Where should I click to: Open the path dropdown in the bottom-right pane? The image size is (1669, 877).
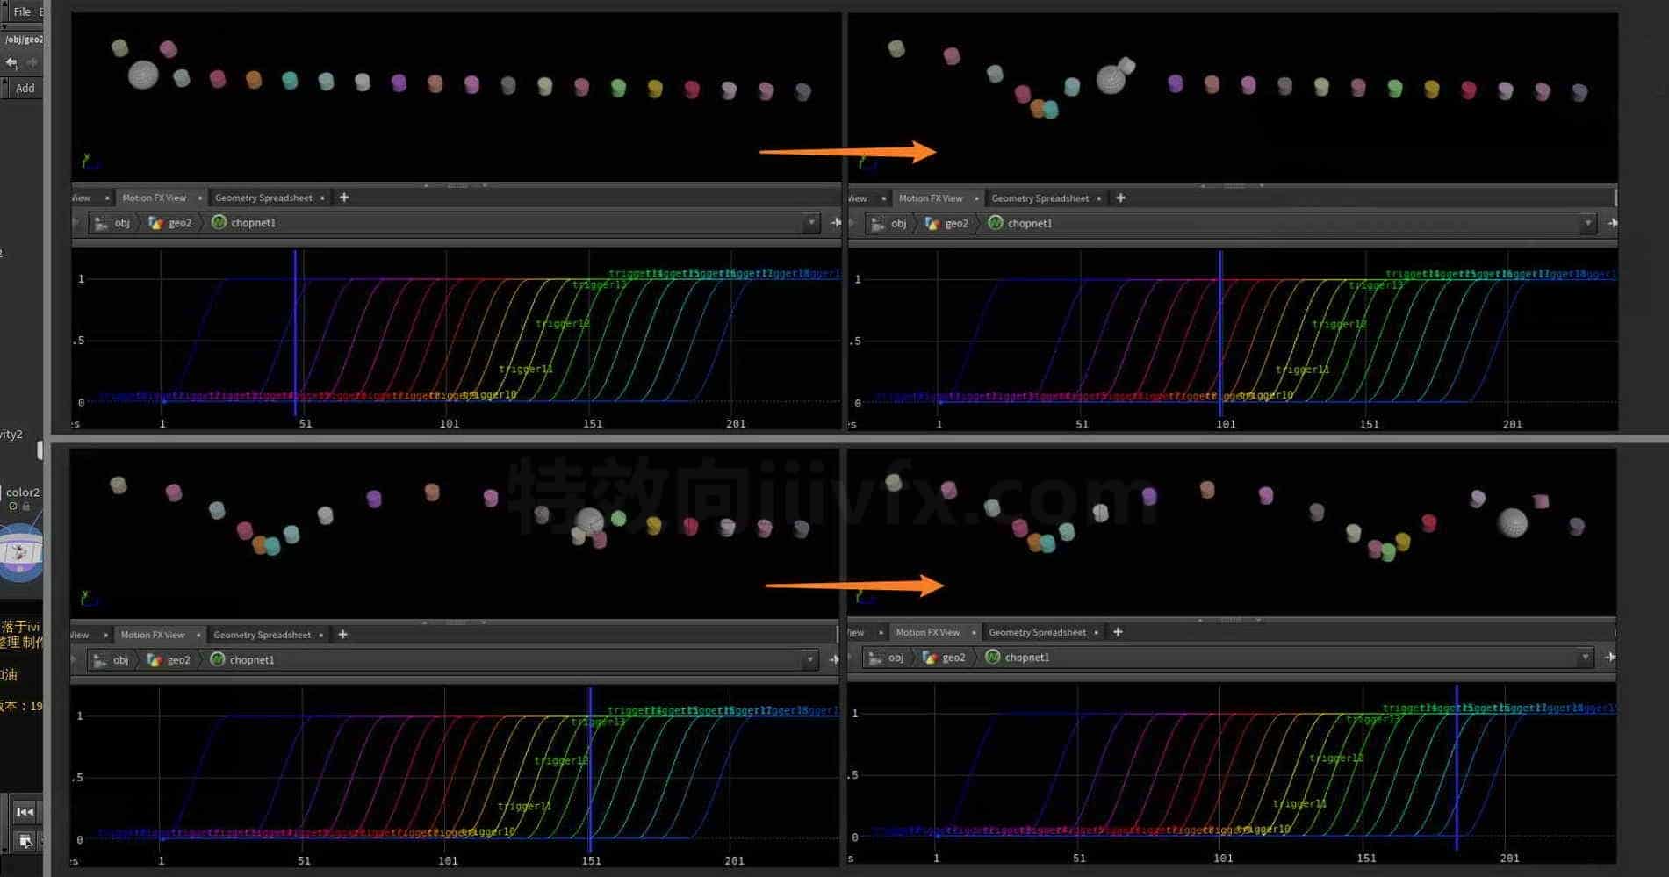pos(1585,658)
